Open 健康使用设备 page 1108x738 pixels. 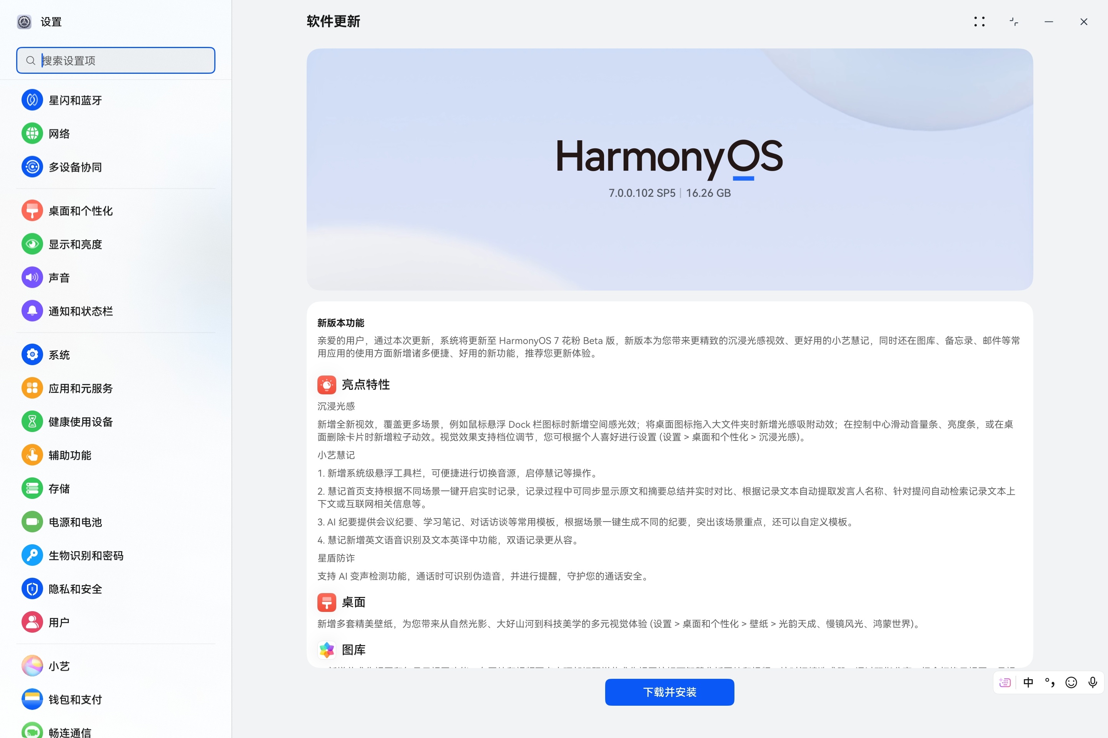(x=116, y=422)
